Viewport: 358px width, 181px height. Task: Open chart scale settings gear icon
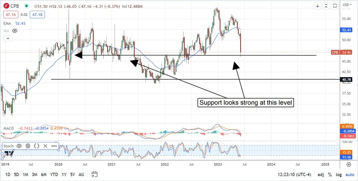click(x=348, y=165)
